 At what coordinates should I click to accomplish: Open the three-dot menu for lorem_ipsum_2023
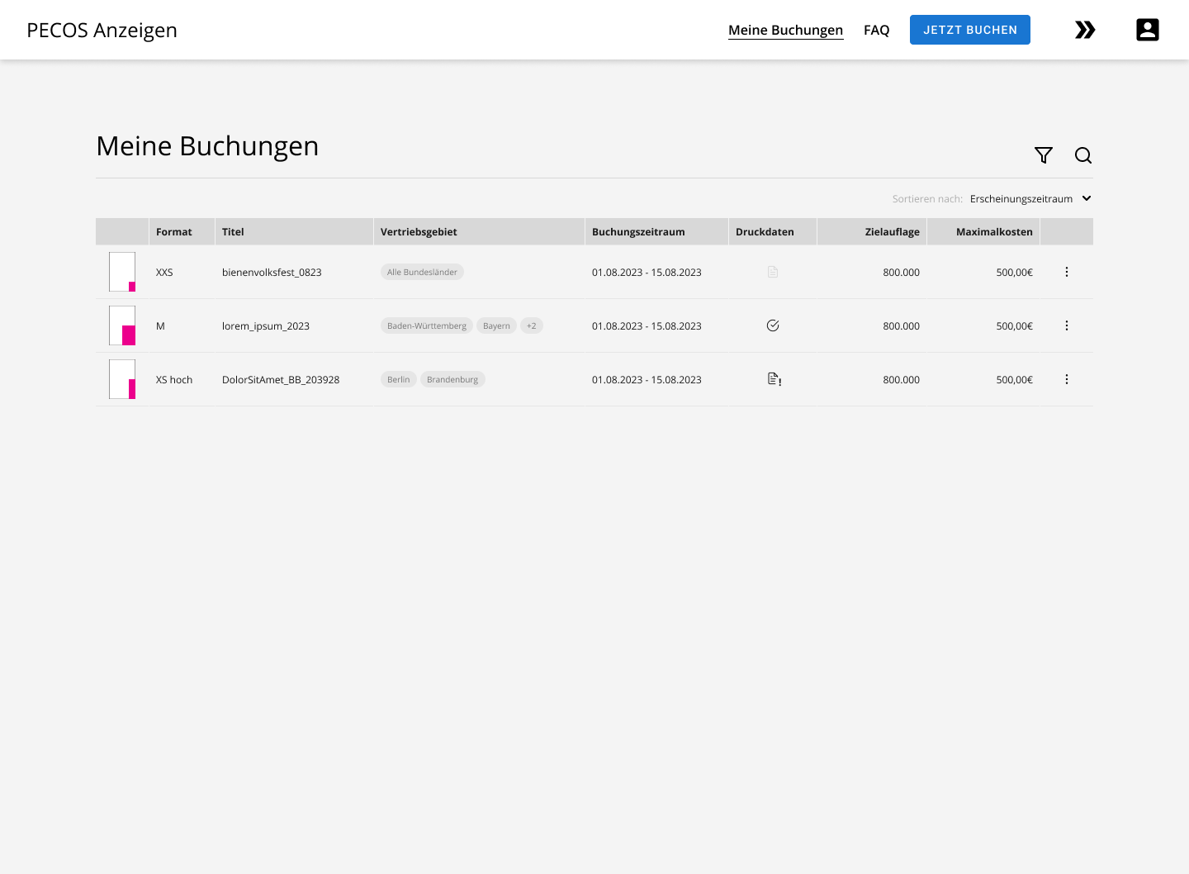tap(1067, 325)
